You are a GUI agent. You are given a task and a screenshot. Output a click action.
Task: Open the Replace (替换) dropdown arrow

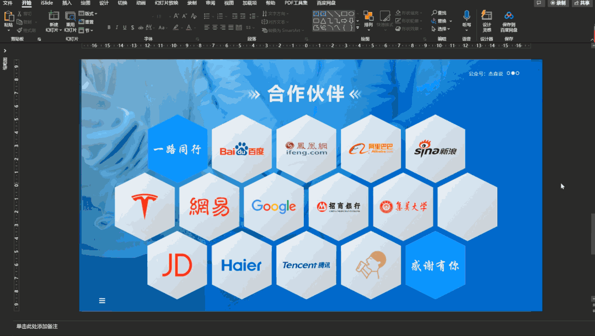coord(451,21)
